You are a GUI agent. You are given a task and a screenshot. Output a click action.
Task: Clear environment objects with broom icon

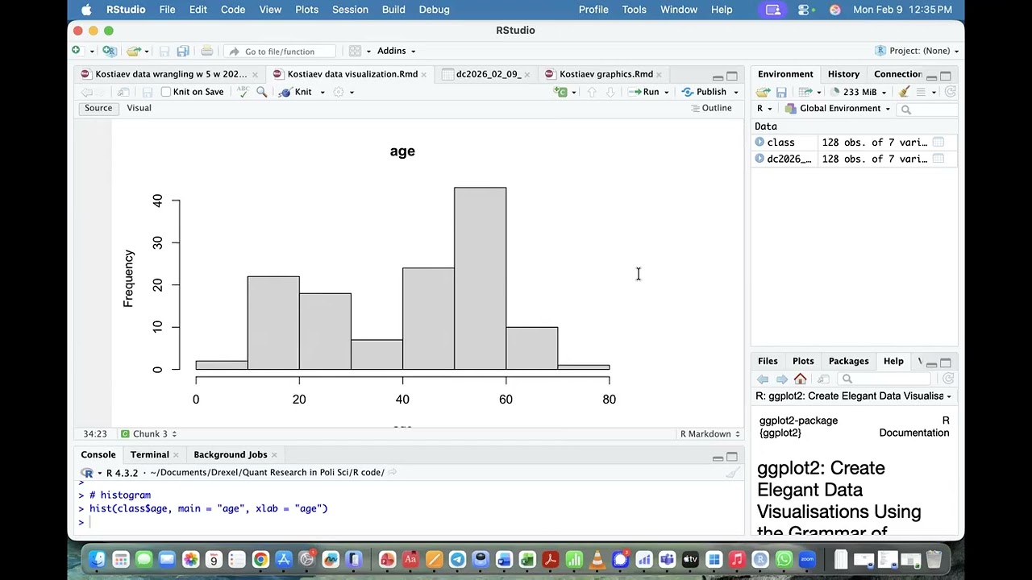tap(904, 92)
